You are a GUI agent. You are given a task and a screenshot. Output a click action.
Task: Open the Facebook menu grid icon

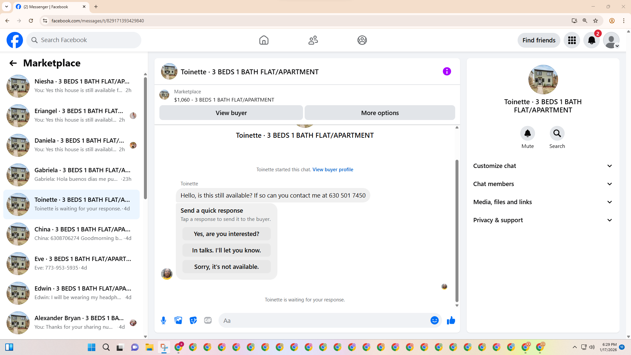572,40
